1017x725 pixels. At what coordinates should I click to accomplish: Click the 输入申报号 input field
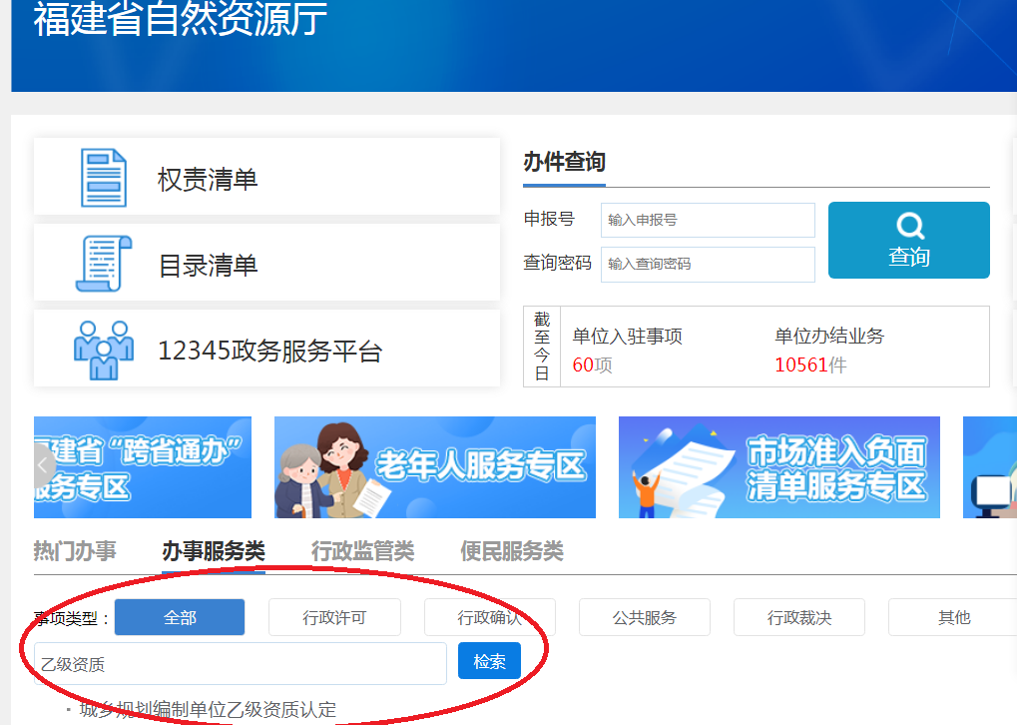point(708,220)
